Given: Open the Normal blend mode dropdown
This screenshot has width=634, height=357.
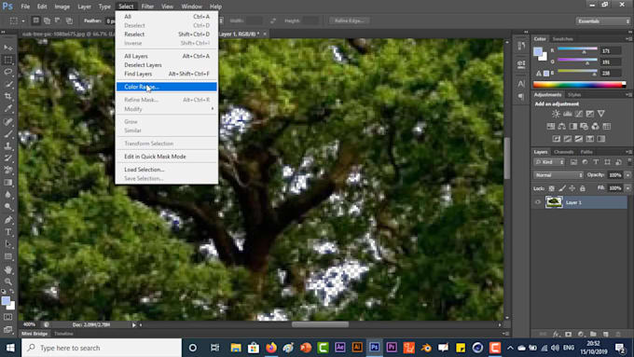Looking at the screenshot, I should pyautogui.click(x=558, y=175).
